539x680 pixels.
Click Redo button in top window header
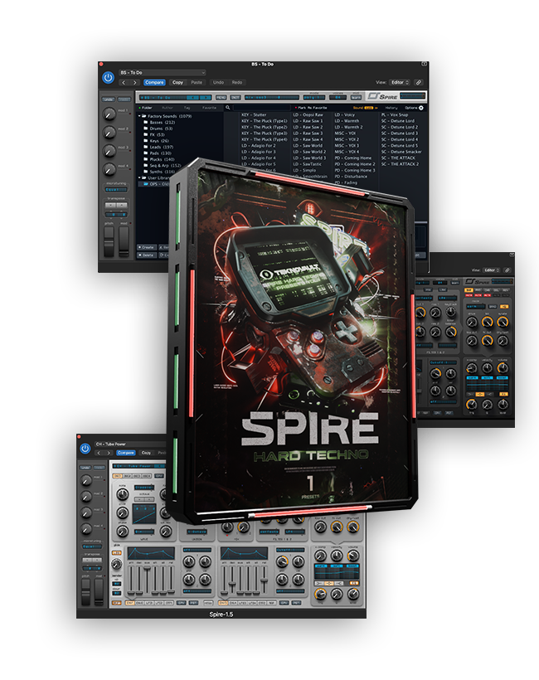237,82
